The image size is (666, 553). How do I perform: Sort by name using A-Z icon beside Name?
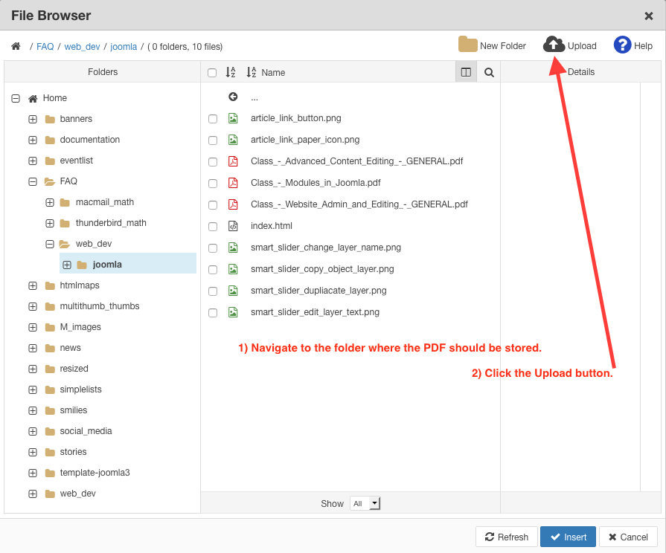coord(252,72)
